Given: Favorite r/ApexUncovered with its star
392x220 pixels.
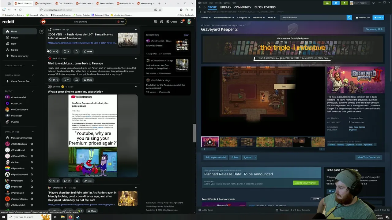Looking at the screenshot, I should pyautogui.click(x=32, y=174).
